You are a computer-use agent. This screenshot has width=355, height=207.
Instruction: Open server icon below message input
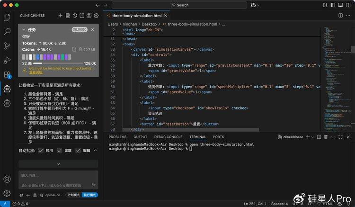point(35,195)
